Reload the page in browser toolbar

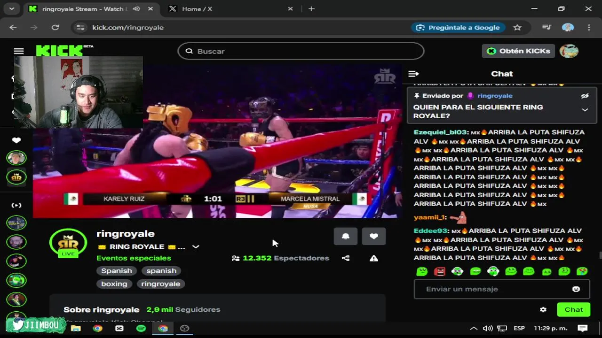pyautogui.click(x=55, y=27)
